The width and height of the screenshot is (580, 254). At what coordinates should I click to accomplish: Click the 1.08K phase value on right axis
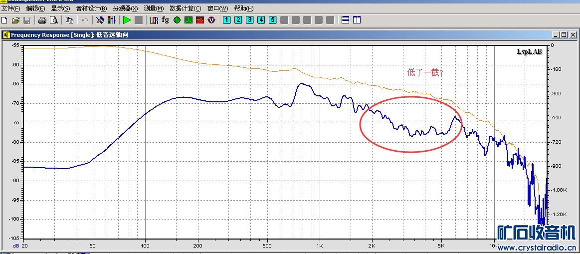(559, 190)
